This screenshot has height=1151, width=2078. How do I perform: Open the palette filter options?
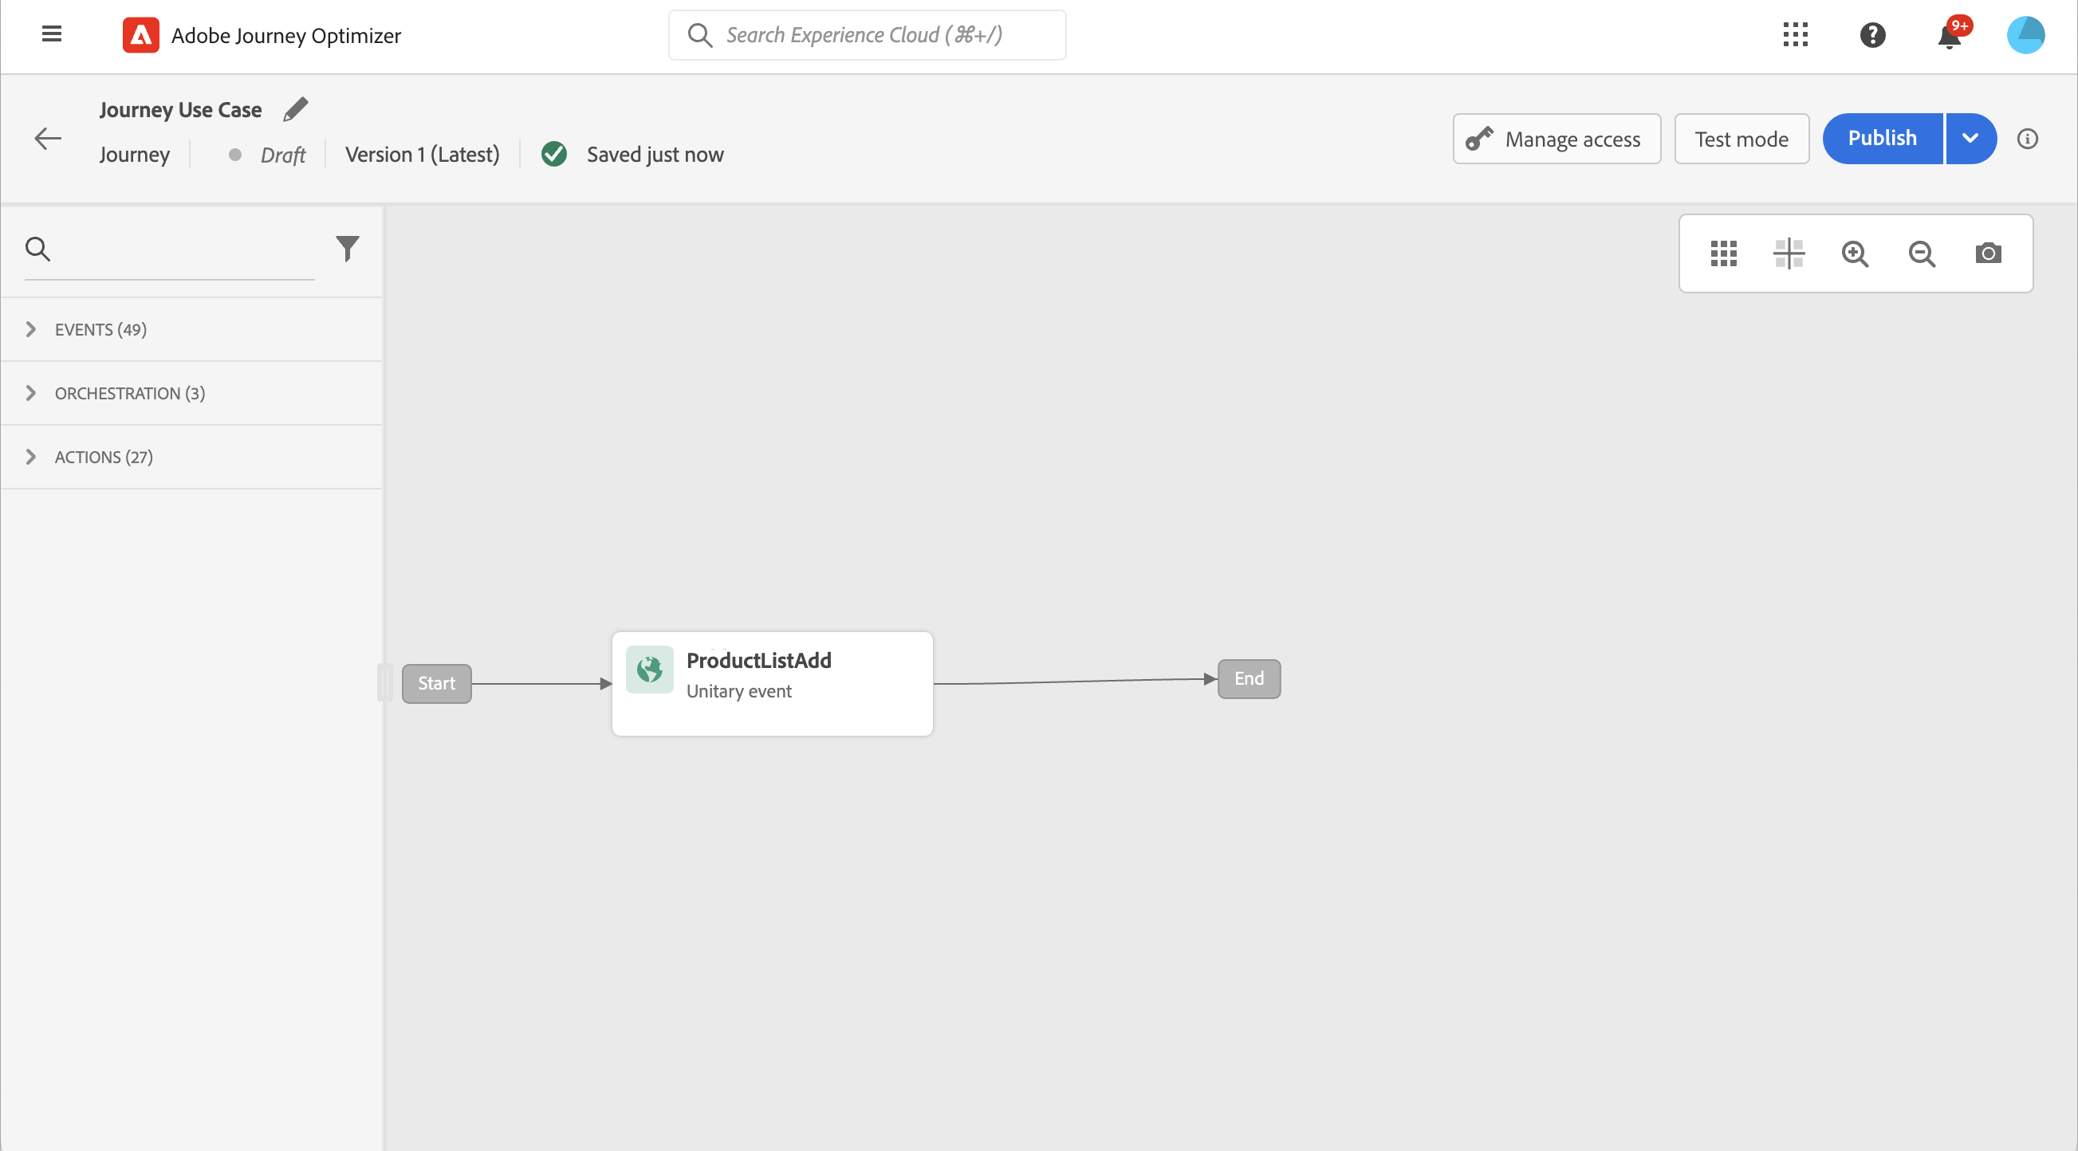[347, 249]
